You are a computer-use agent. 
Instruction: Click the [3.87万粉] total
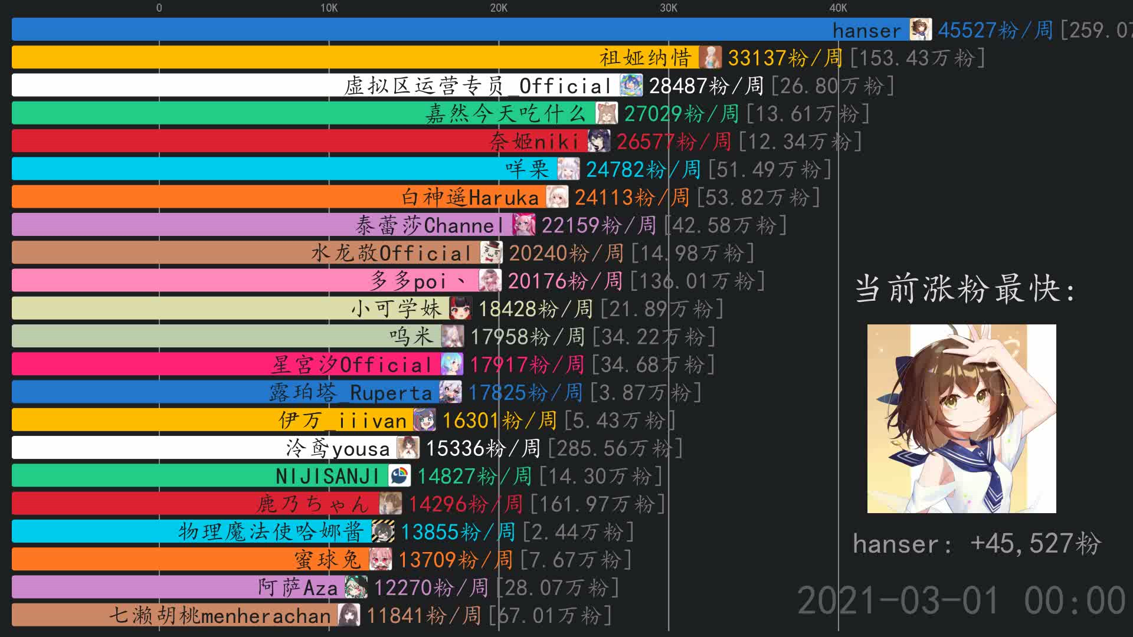[646, 393]
